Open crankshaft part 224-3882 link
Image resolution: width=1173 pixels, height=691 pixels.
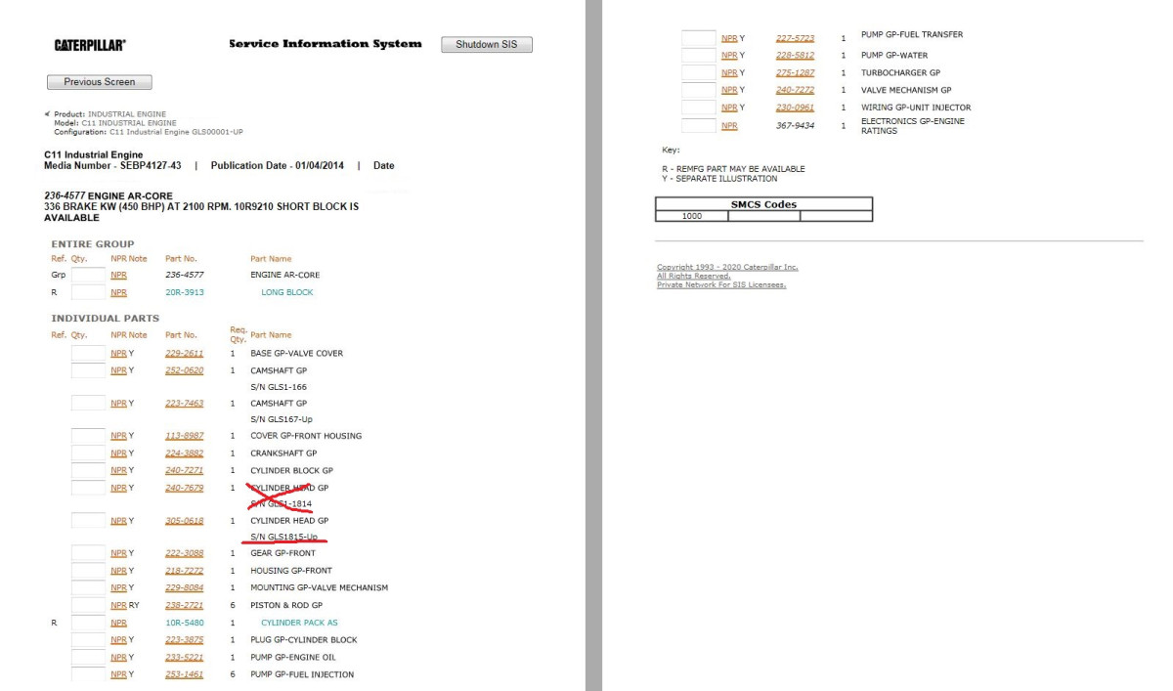pyautogui.click(x=185, y=453)
